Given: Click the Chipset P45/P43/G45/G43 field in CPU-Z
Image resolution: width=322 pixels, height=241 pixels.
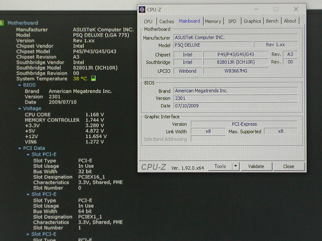Looking at the screenshot, I should (x=236, y=54).
